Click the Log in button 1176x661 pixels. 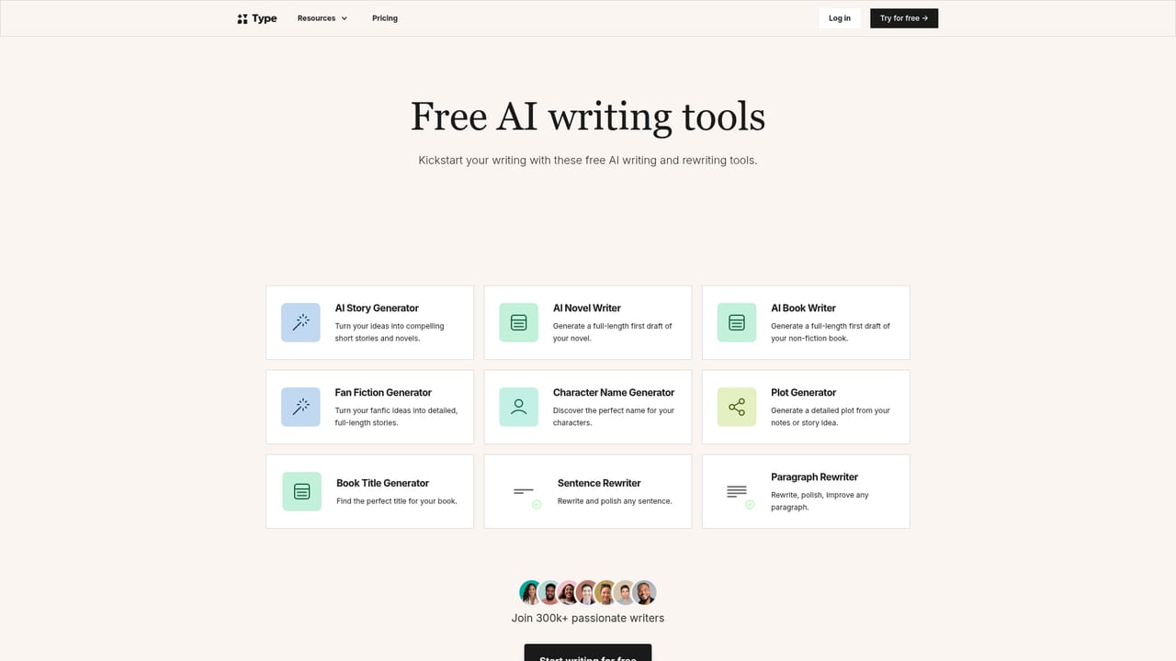click(840, 18)
